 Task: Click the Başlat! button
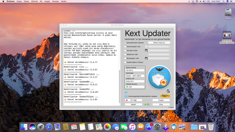click(133, 104)
